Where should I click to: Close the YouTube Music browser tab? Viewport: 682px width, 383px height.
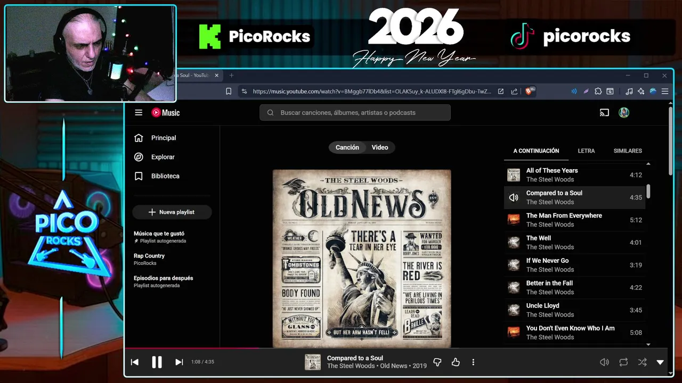point(216,76)
